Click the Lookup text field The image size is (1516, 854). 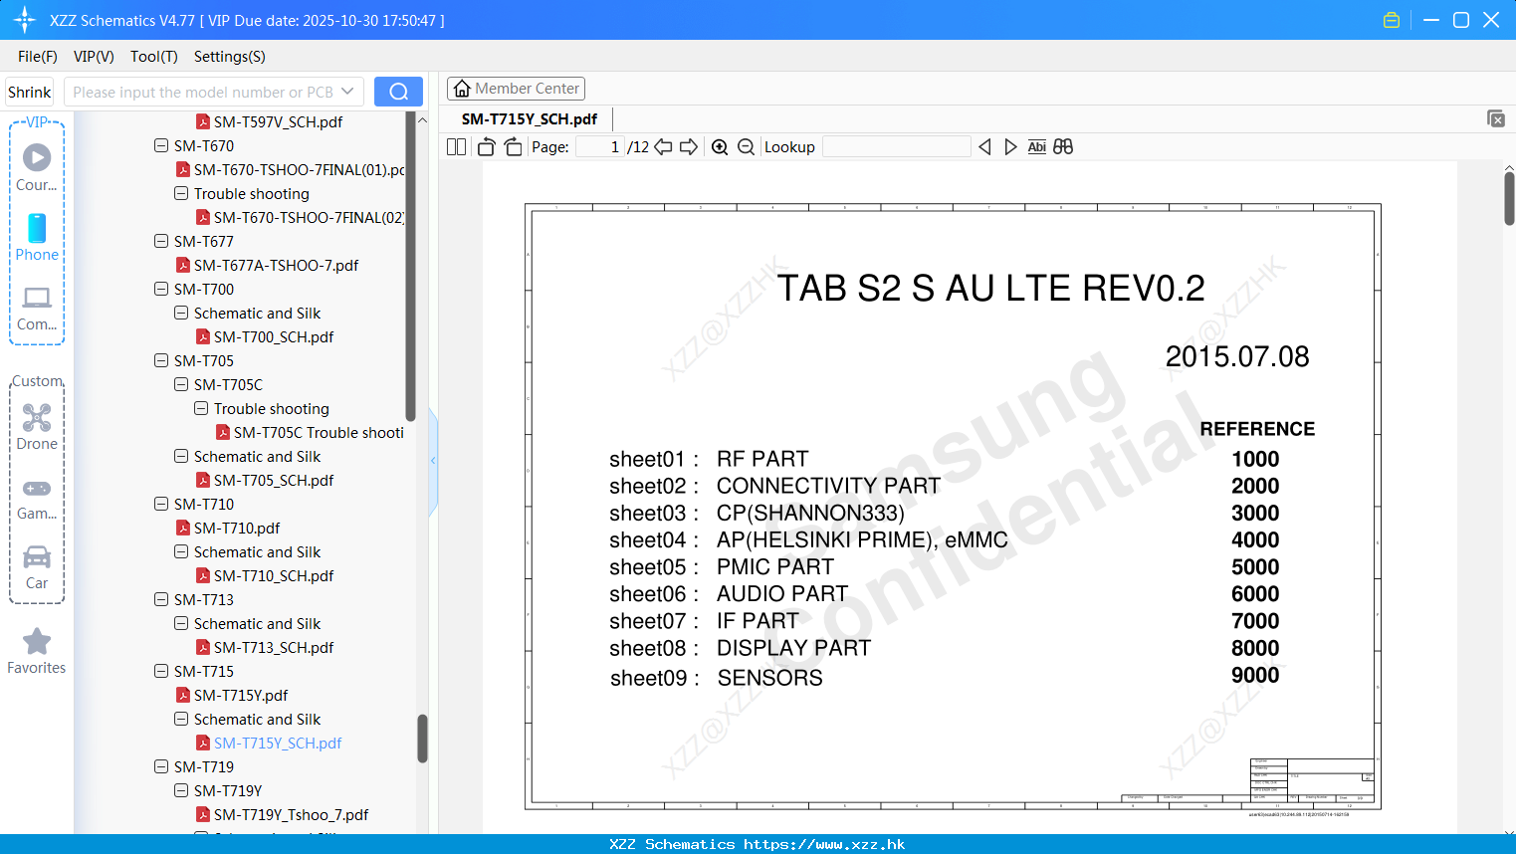click(x=897, y=147)
